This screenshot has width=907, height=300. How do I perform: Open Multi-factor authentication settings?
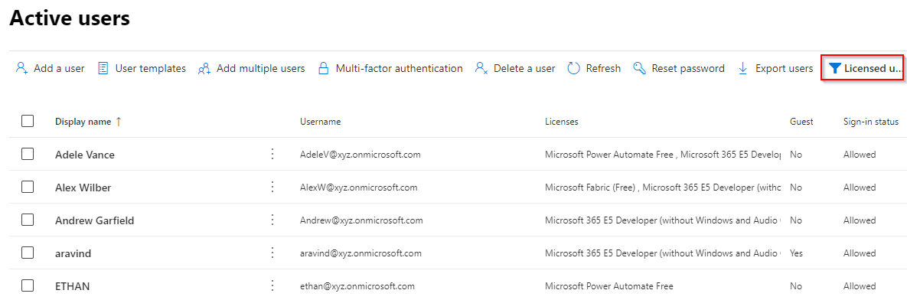point(390,68)
